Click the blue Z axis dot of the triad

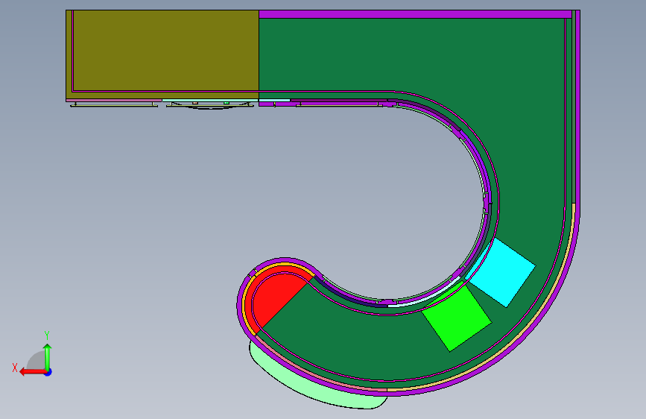pos(48,372)
